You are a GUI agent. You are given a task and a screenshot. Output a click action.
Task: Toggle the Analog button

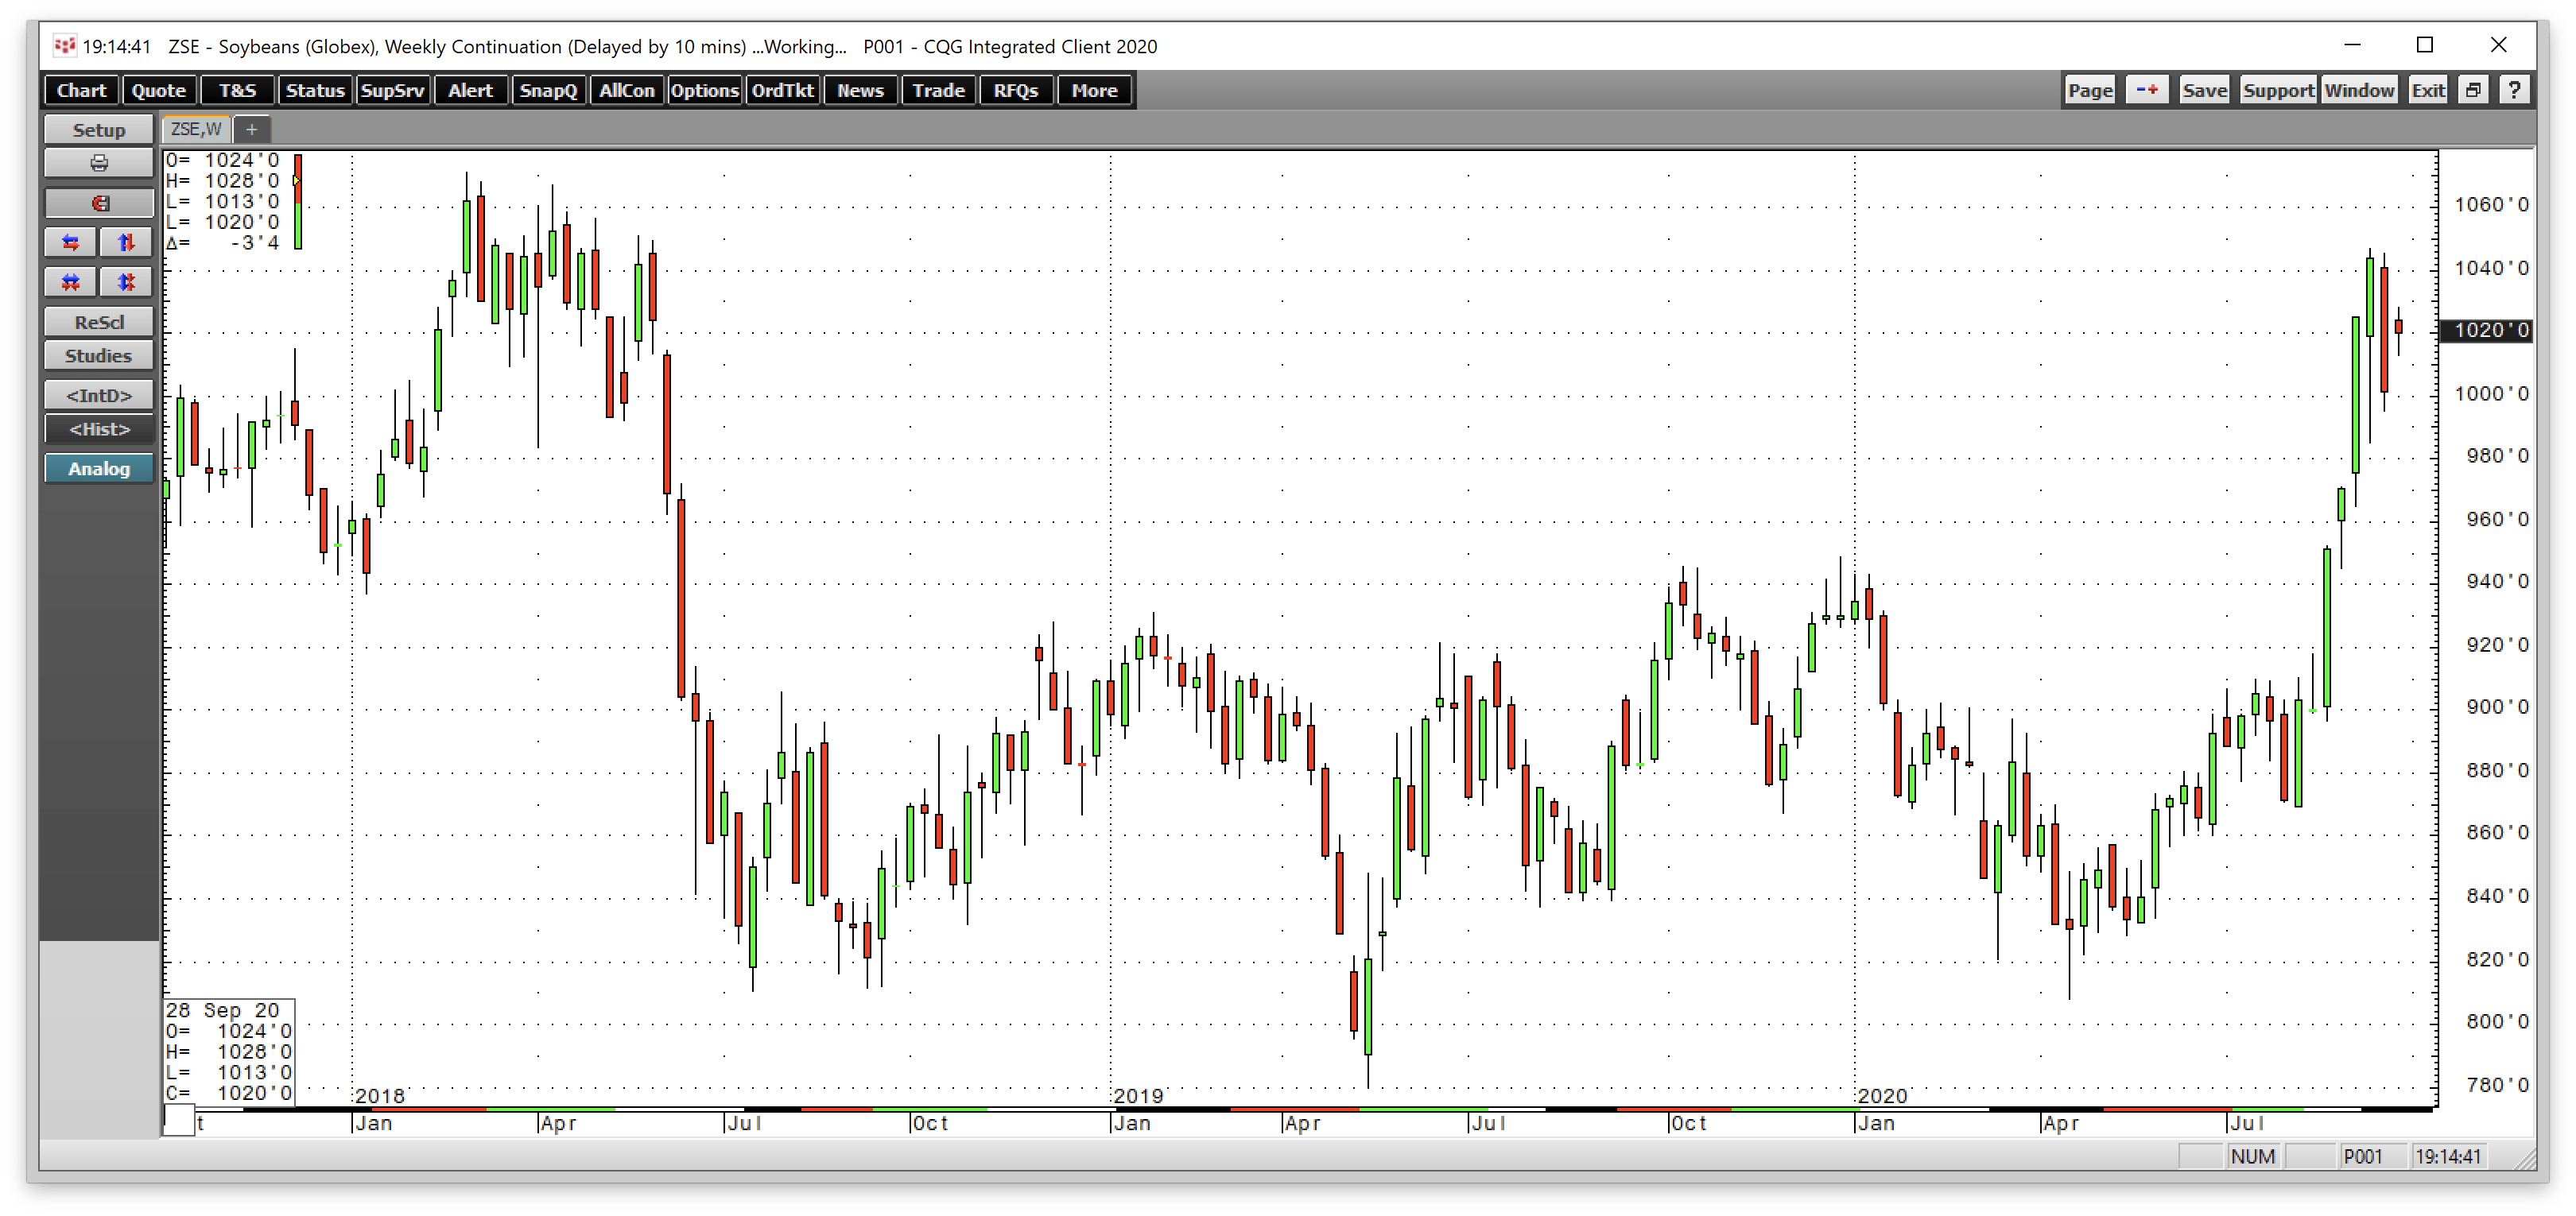(x=98, y=469)
